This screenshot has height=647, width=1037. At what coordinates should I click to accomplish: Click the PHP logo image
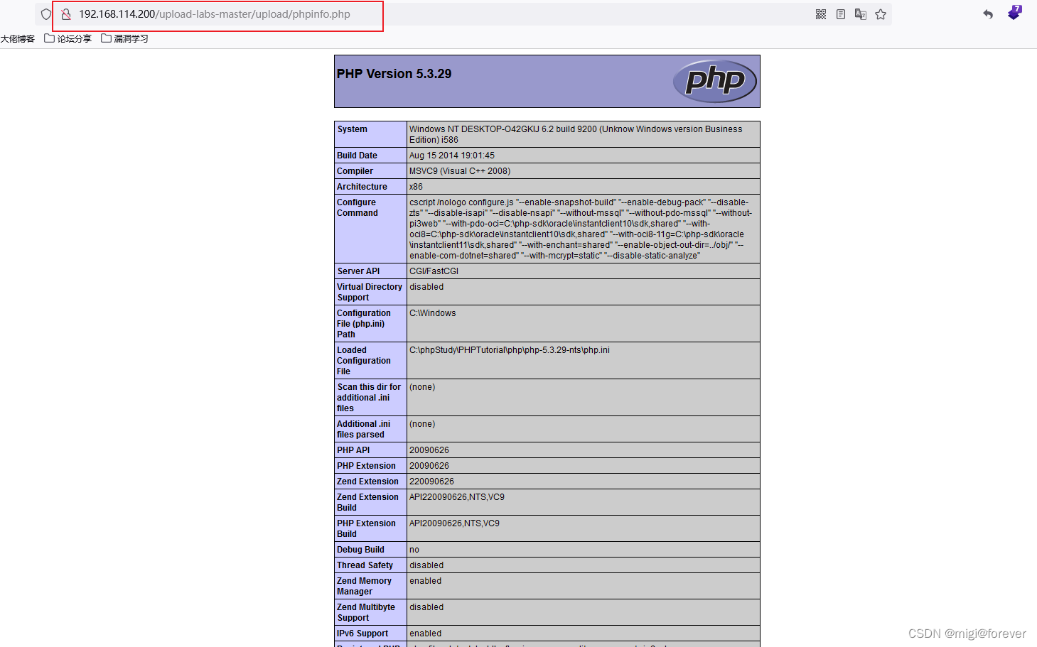click(715, 81)
